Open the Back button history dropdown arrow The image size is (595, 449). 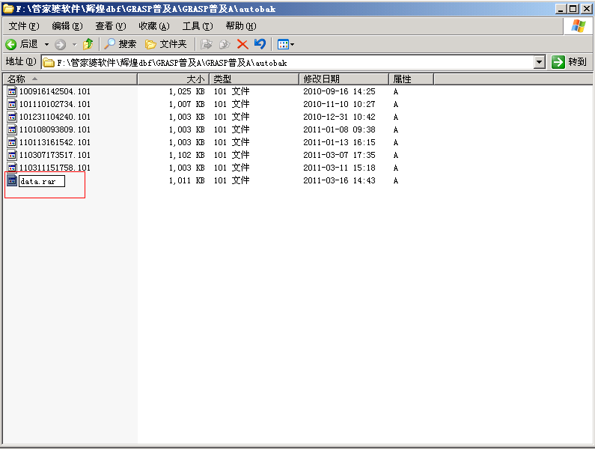coord(46,44)
